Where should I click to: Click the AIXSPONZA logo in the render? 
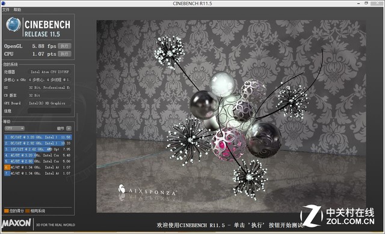(147, 190)
